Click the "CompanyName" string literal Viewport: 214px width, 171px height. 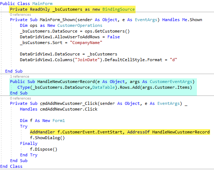coord(86,43)
